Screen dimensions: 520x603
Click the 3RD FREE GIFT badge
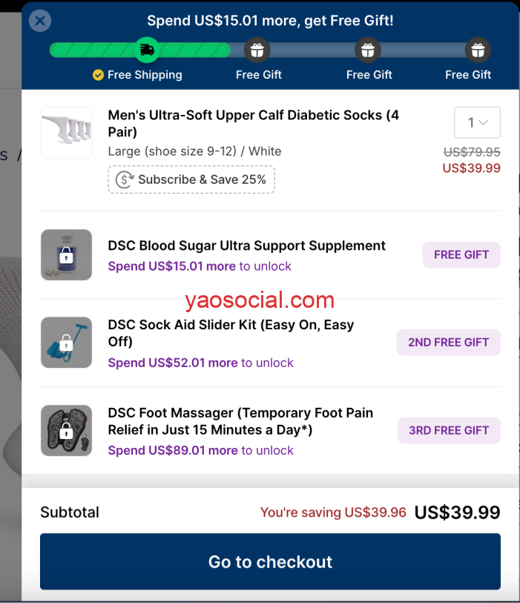point(449,430)
